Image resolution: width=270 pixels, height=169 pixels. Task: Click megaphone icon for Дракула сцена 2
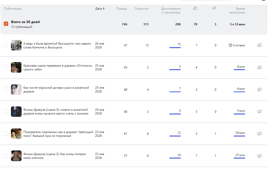259,156
